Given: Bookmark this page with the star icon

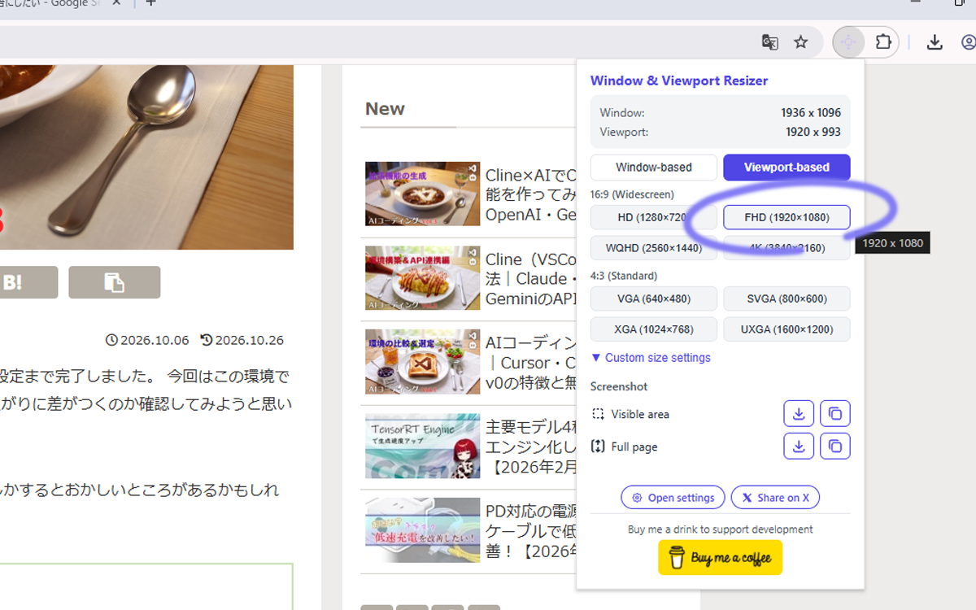Looking at the screenshot, I should tap(801, 42).
